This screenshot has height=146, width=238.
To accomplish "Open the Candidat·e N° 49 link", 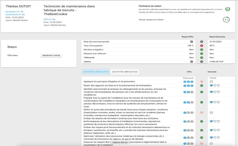I will [x=14, y=12].
